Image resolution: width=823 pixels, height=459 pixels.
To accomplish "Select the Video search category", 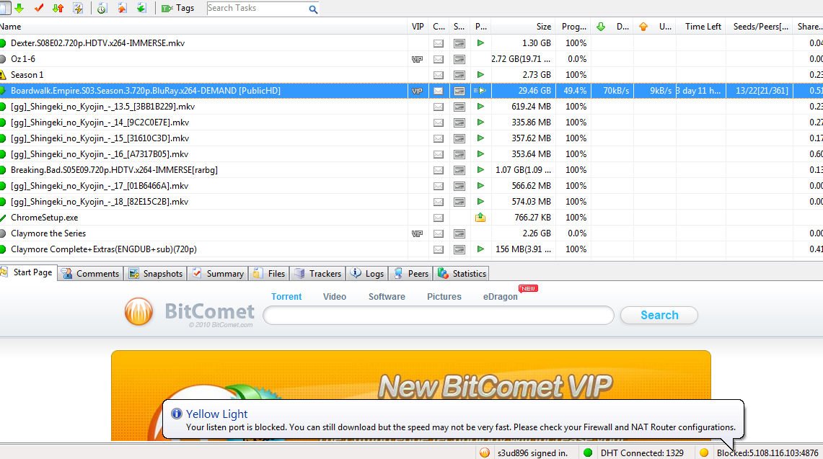I will click(x=335, y=296).
